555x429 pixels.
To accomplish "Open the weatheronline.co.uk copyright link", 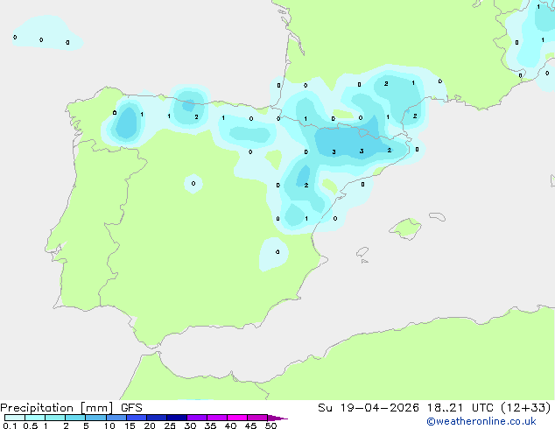I will click(481, 421).
